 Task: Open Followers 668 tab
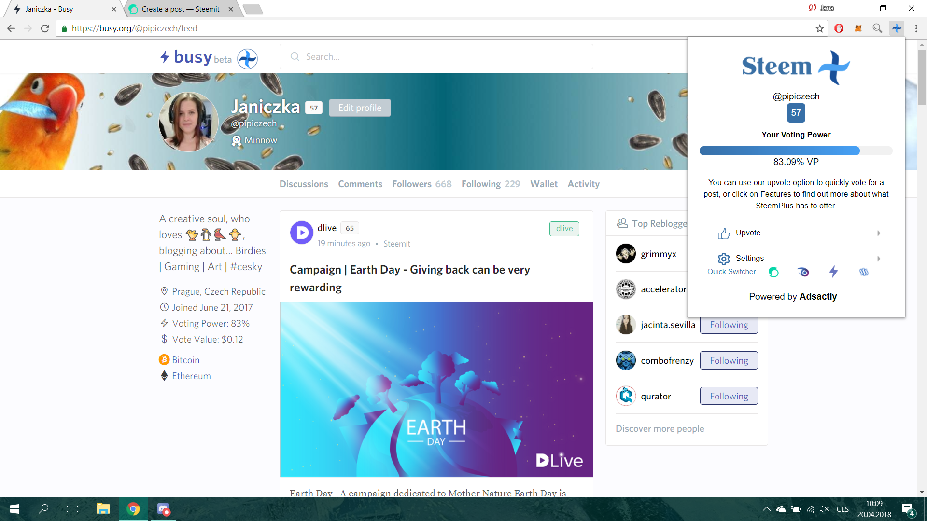coord(422,184)
